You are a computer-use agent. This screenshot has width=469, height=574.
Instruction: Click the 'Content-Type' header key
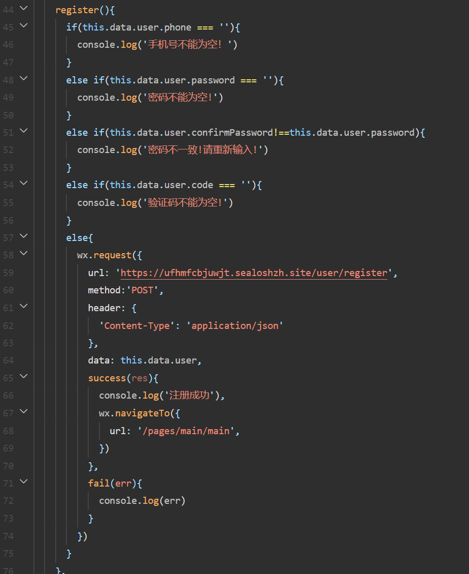tap(137, 326)
